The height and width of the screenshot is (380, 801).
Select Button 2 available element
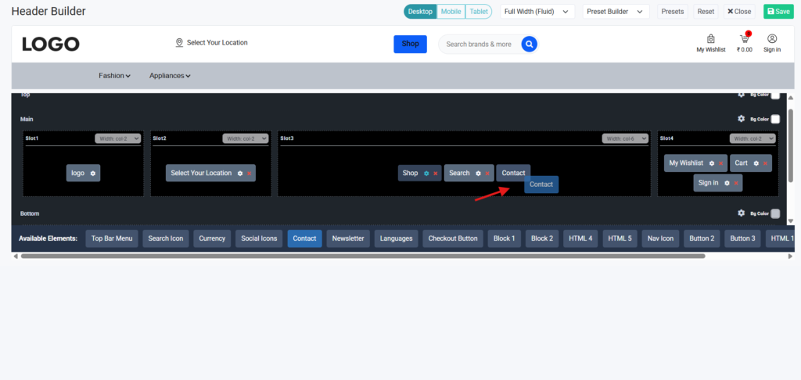pos(702,238)
